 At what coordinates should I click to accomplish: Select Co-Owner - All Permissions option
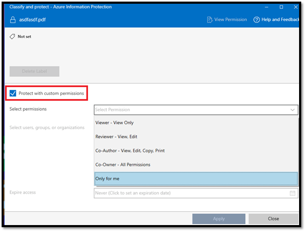point(196,165)
